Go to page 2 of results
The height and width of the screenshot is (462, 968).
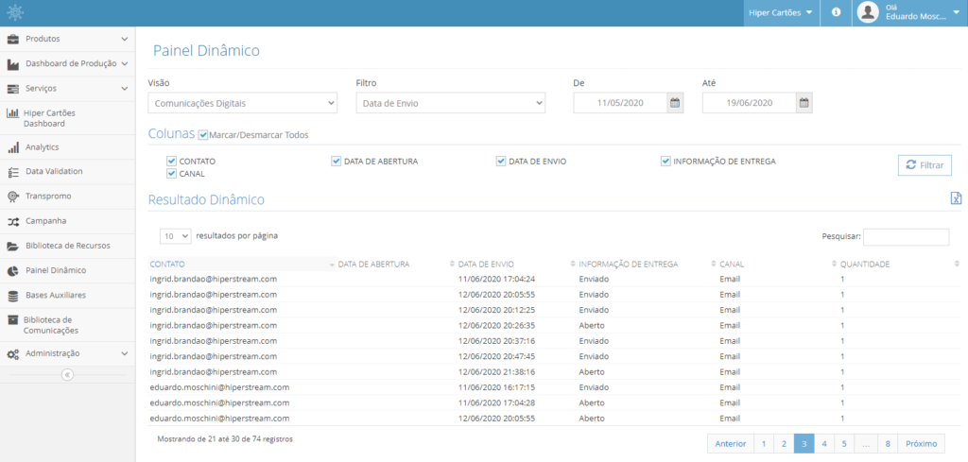pos(784,443)
